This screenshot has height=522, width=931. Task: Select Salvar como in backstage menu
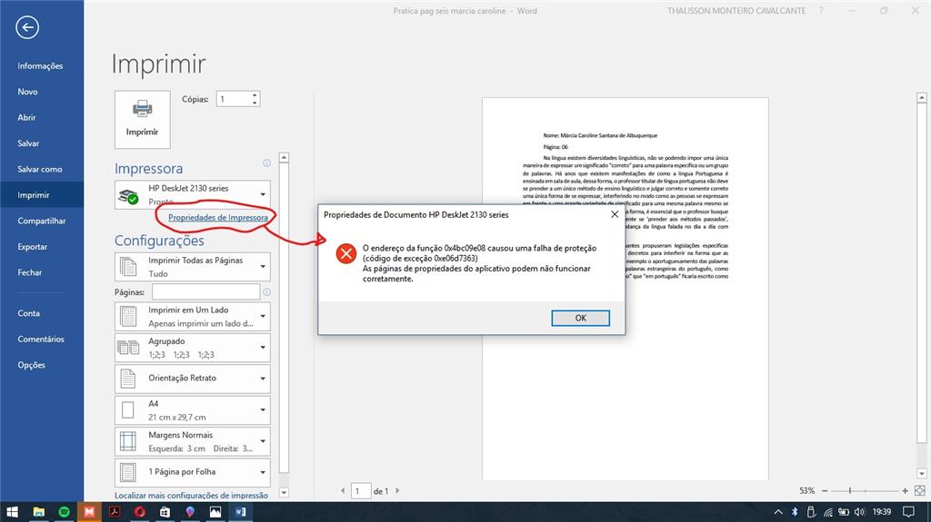[42, 169]
